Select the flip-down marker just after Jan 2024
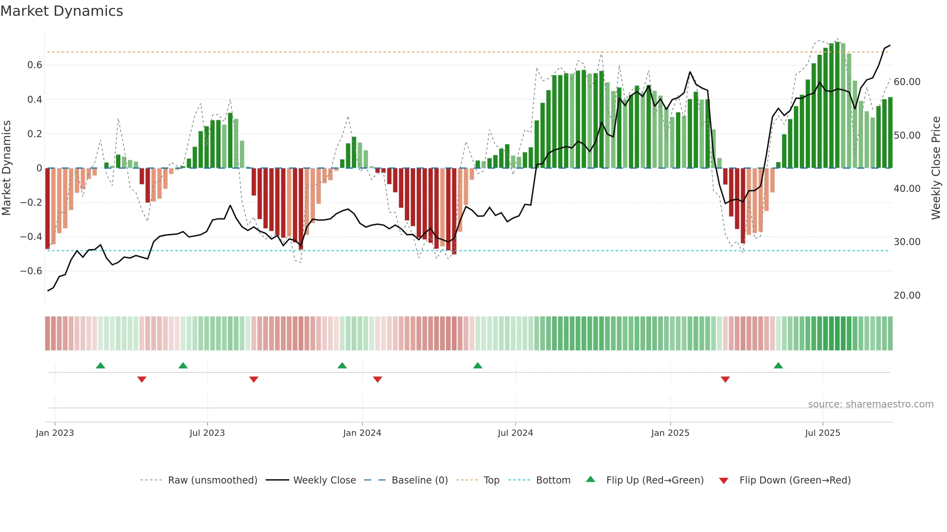Screen dimensions: 947x532 click(x=378, y=379)
